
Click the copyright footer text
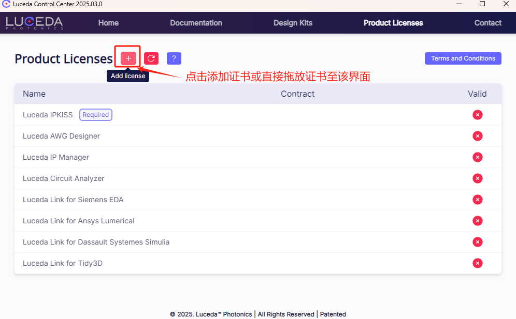(x=258, y=314)
